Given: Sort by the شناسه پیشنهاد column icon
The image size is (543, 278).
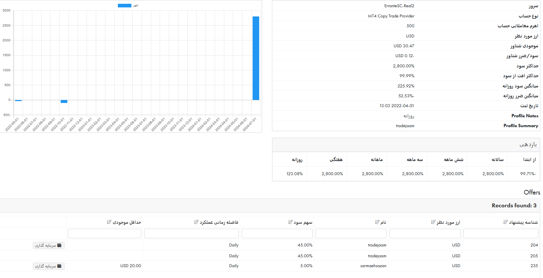Looking at the screenshot, I should click(x=505, y=222).
